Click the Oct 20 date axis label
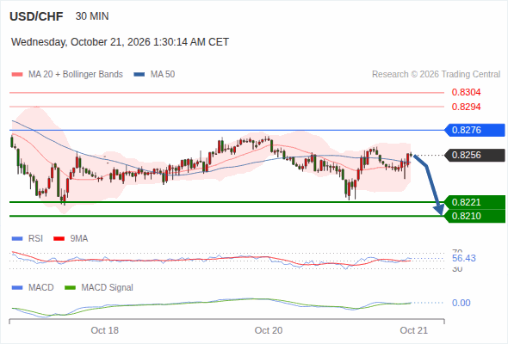 coord(269,330)
